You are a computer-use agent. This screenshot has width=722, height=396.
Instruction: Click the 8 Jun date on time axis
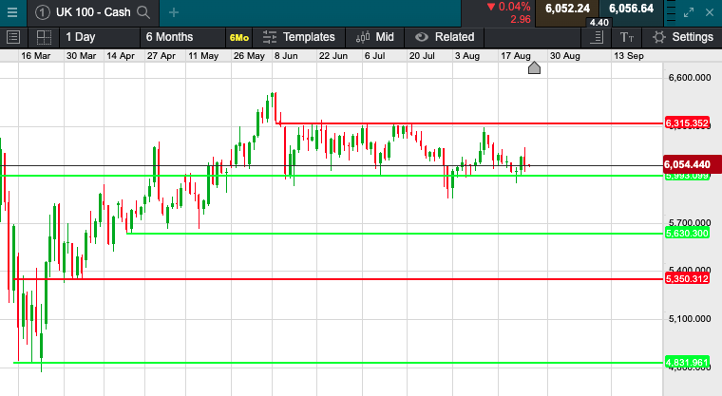click(286, 56)
